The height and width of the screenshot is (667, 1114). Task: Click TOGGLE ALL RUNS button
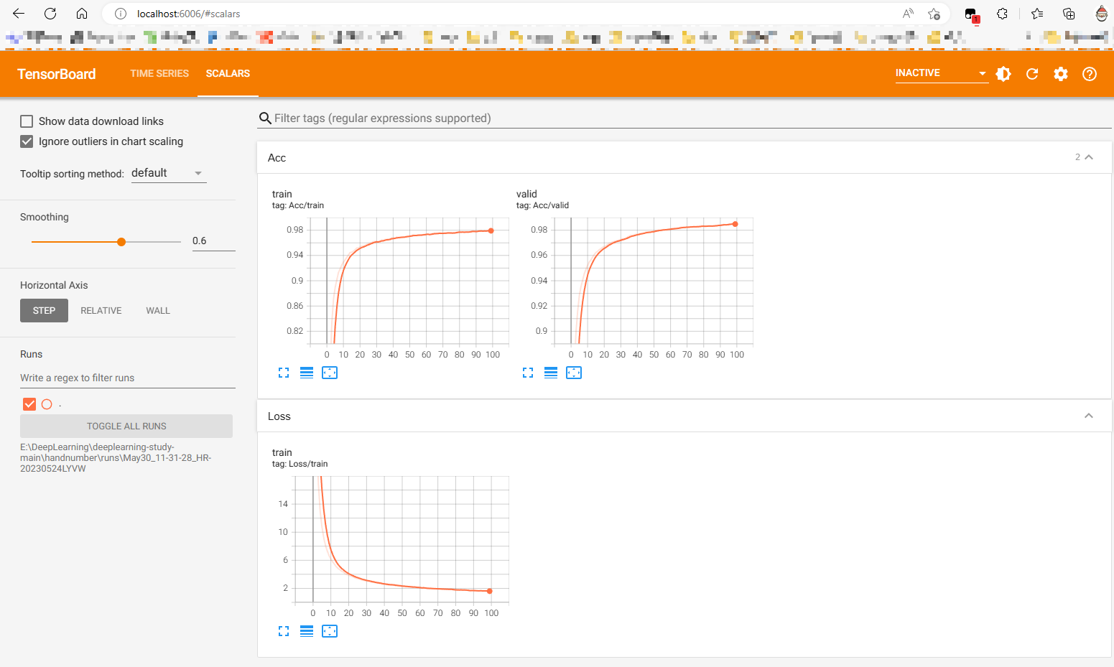126,426
